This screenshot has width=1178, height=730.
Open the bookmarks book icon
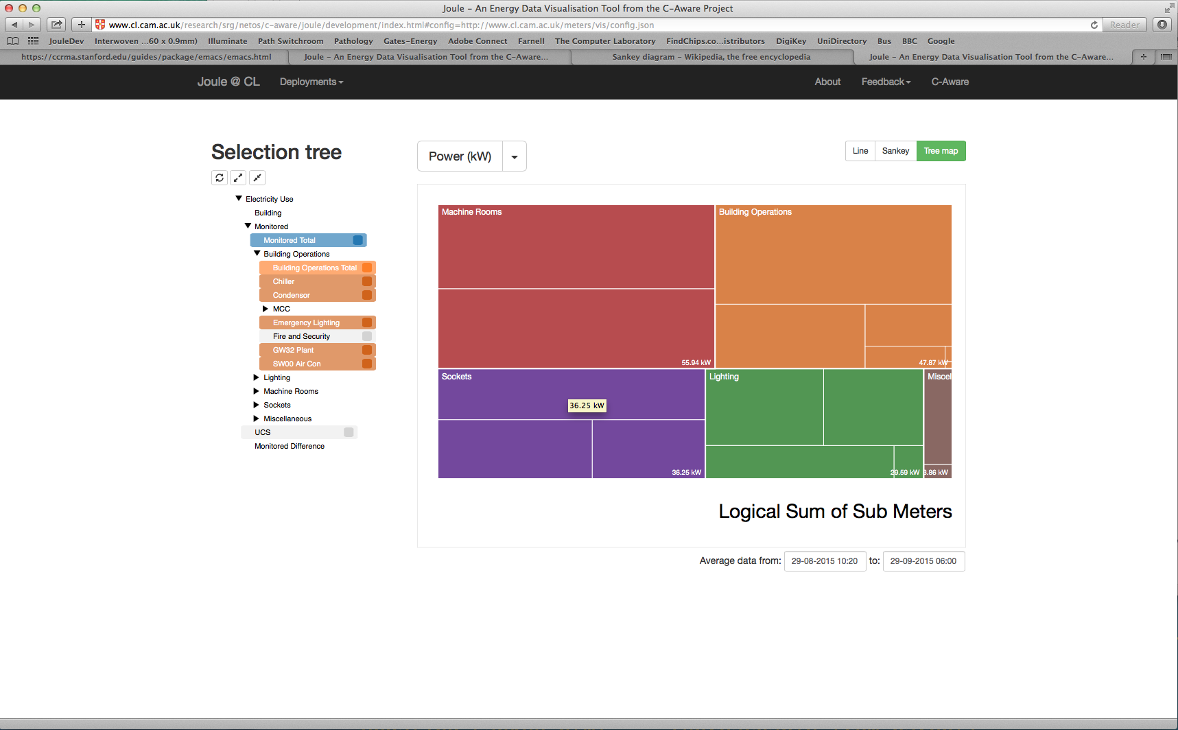pyautogui.click(x=12, y=41)
